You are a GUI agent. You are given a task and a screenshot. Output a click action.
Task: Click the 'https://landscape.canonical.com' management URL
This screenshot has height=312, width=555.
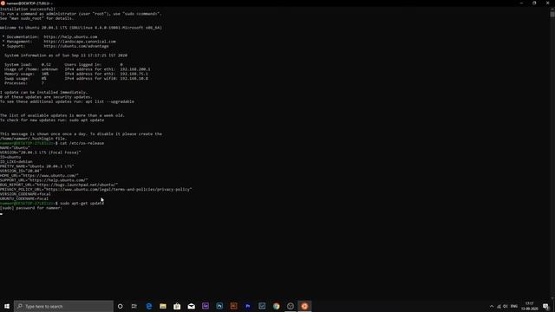click(79, 42)
